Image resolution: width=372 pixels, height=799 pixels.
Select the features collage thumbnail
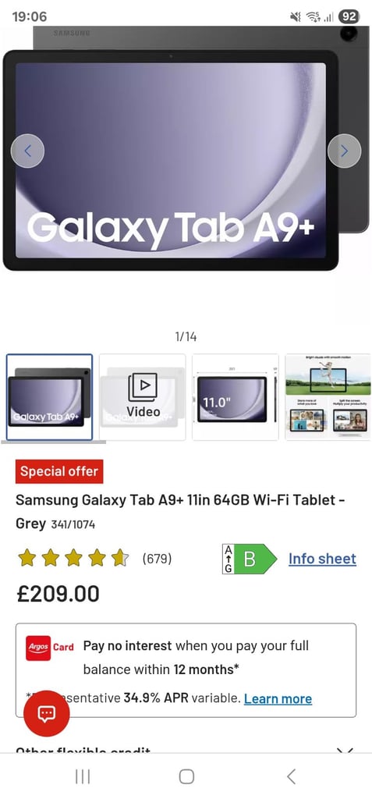point(328,397)
